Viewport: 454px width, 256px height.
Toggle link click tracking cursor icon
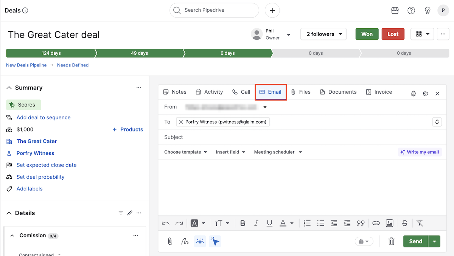215,241
